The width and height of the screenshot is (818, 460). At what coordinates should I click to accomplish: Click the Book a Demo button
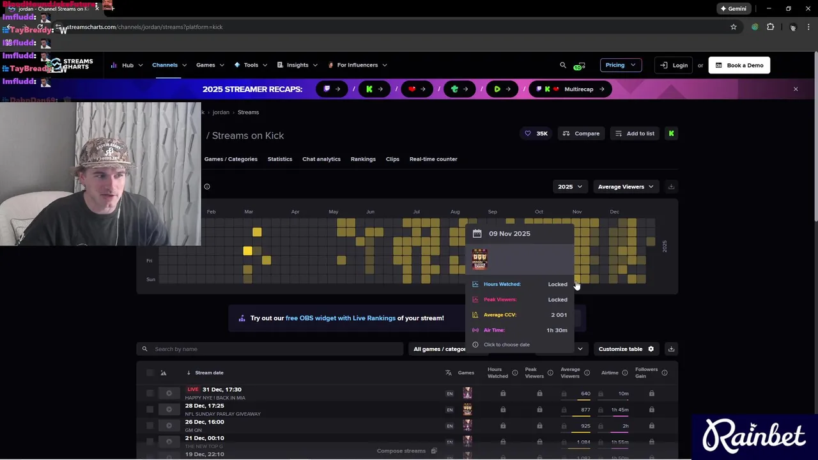pos(739,65)
